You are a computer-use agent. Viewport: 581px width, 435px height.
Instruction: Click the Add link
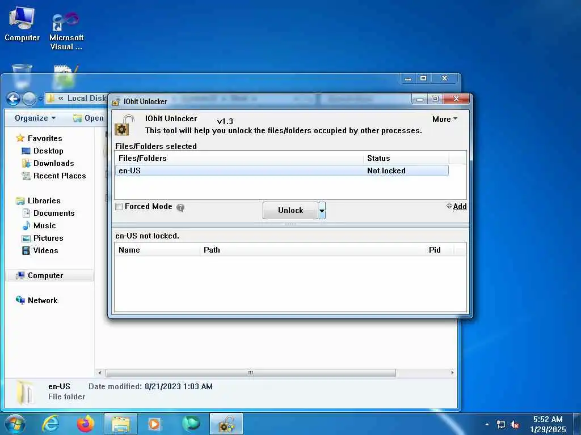460,206
